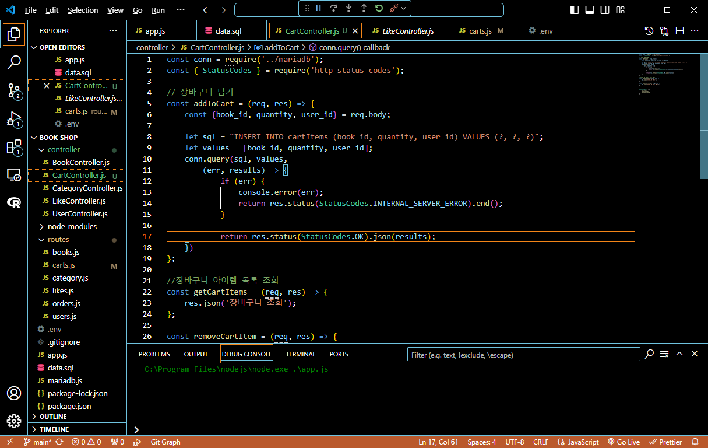Expand the node_modules folder

pyautogui.click(x=78, y=226)
